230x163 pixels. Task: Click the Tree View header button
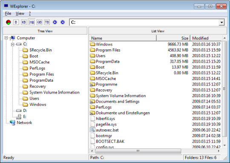(45, 31)
